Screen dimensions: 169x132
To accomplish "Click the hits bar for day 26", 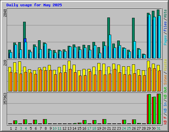I will (133, 30).
